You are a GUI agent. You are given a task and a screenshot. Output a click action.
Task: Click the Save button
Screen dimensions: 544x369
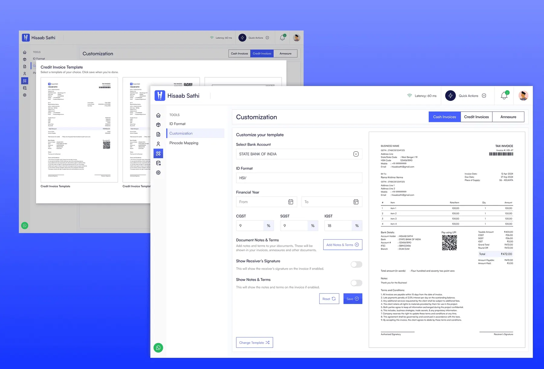(x=353, y=299)
